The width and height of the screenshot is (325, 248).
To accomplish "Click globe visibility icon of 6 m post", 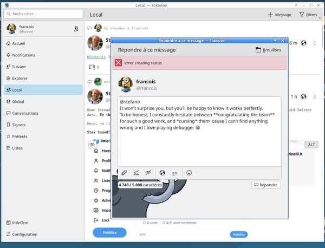I will pos(304,43).
